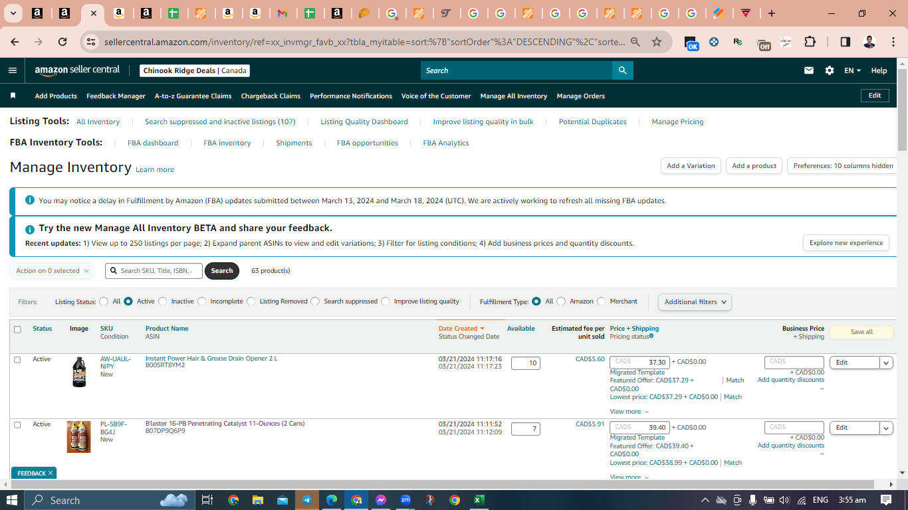Select the Search suppressed radio button
The image size is (908, 510).
(x=315, y=301)
